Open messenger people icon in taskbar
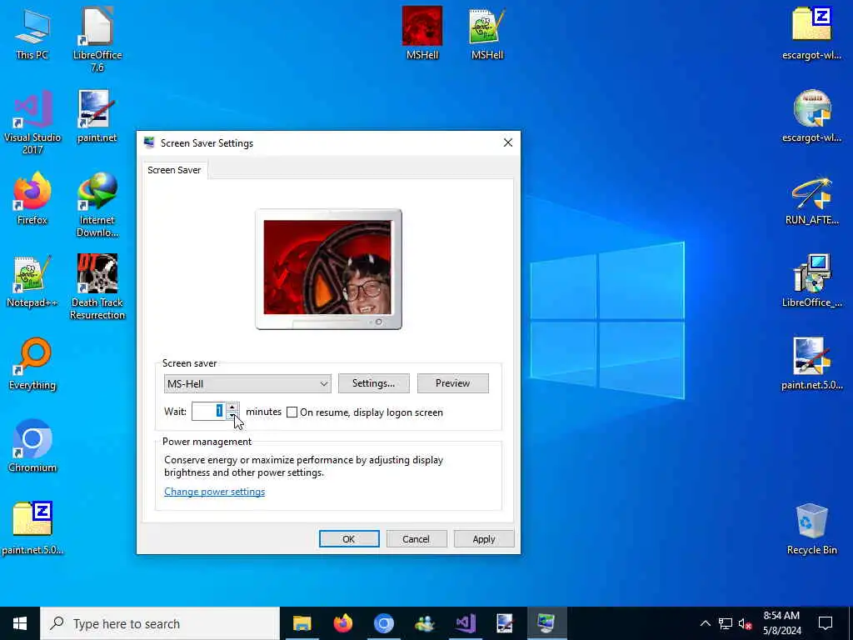The height and width of the screenshot is (640, 853). coord(424,623)
